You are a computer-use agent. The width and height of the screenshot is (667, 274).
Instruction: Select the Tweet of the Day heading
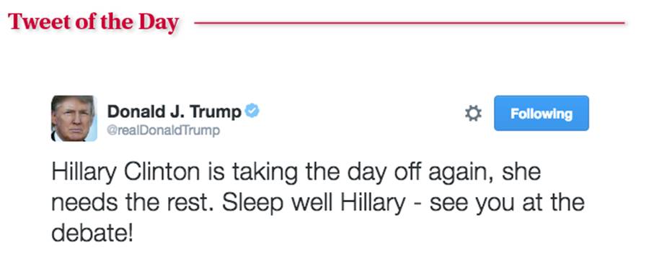(x=93, y=22)
